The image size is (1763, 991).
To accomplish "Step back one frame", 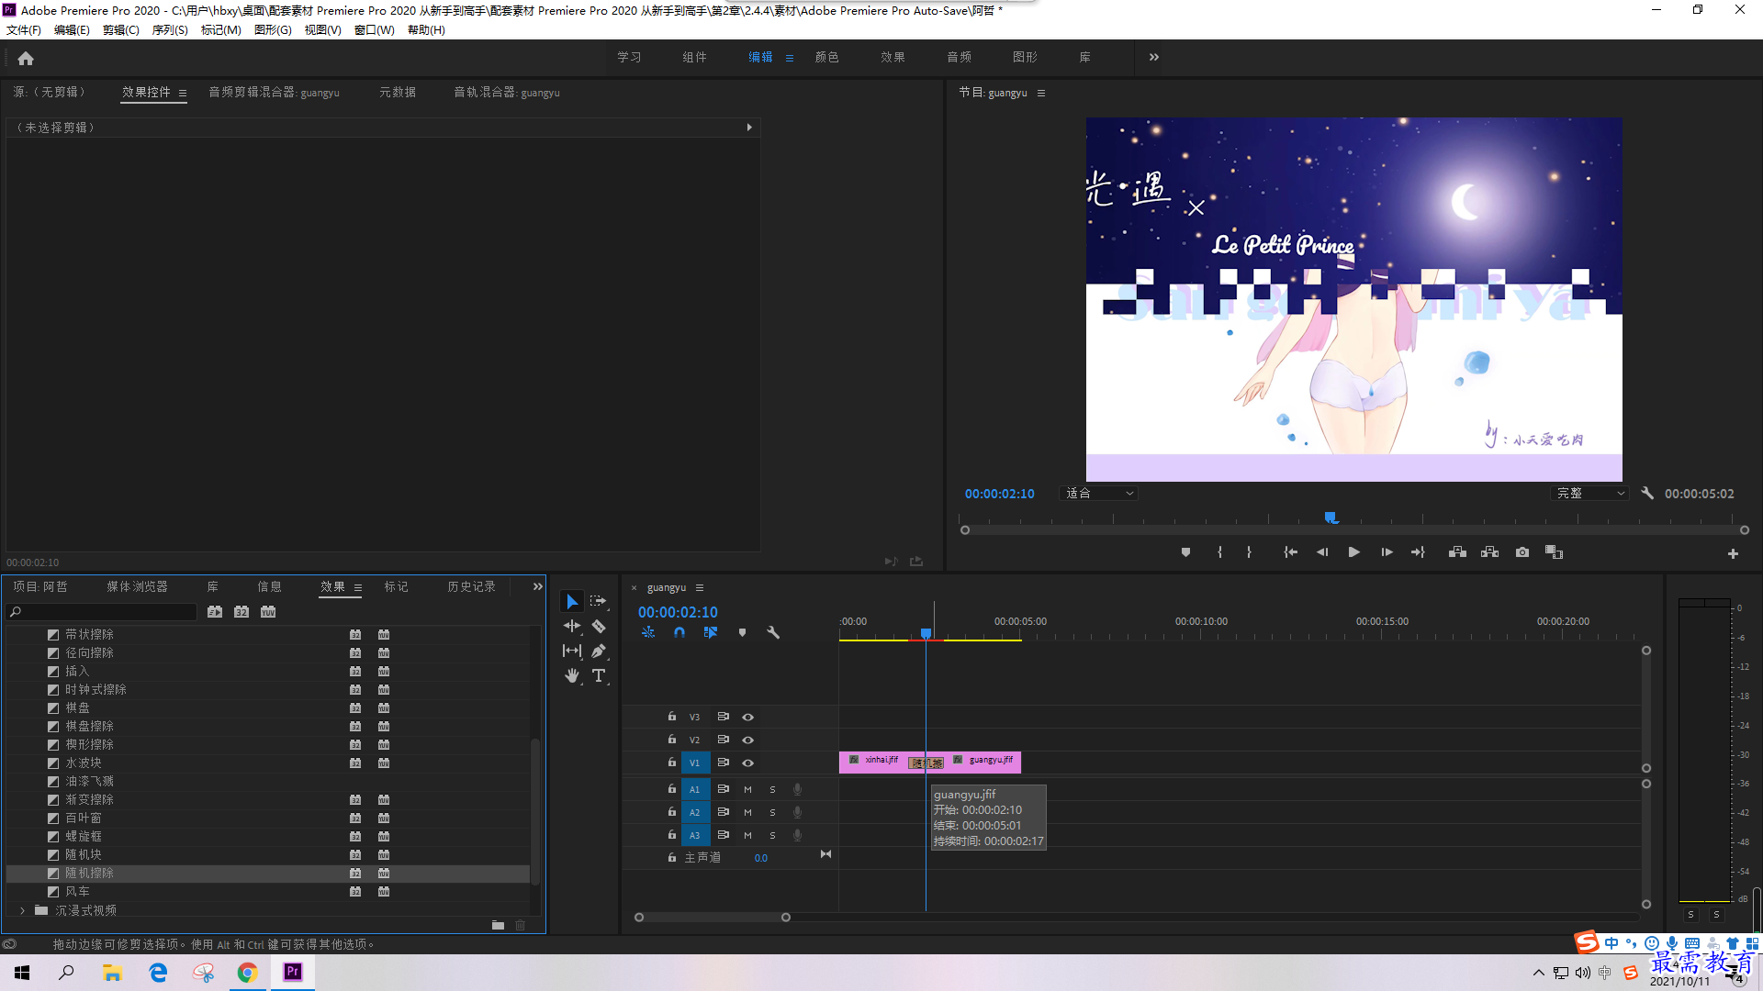I will (1322, 552).
